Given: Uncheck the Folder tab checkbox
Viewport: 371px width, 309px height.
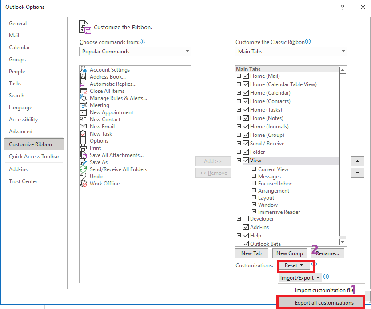Looking at the screenshot, I should (x=246, y=152).
